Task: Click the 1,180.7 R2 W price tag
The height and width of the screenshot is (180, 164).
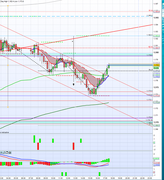Action: [157, 48]
